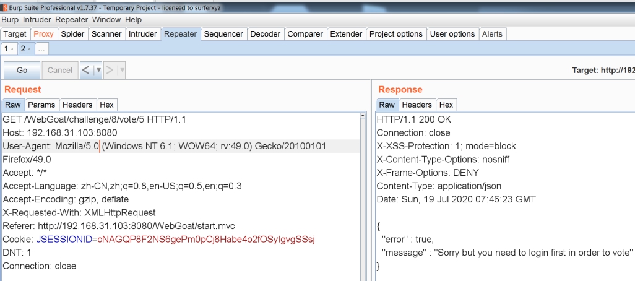Click the GET /WebGoat/challenge/8/vote/5 request line

tap(94, 119)
